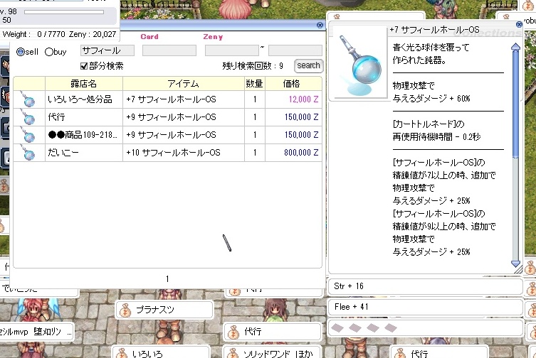Click money bag icon on ソリッドワンド sign
This screenshot has height=358, width=536.
coord(233,353)
